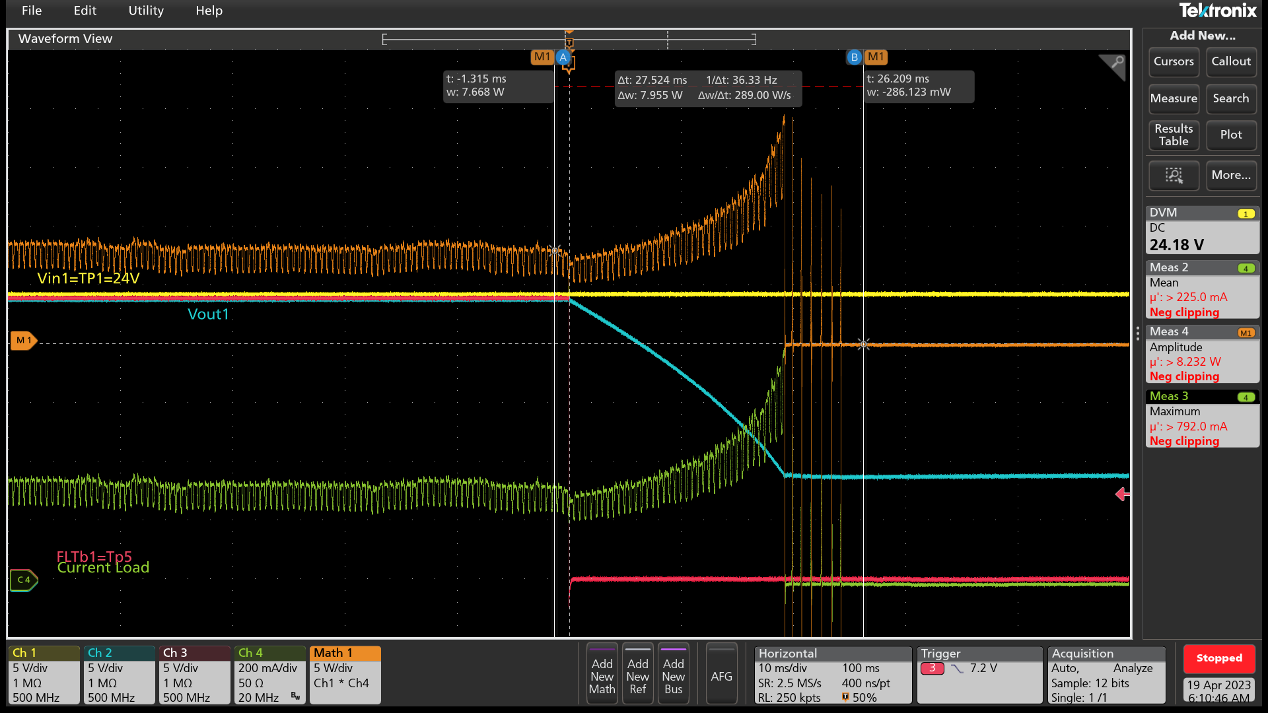The image size is (1268, 713).
Task: Open the Horizontal settings badge
Action: (x=833, y=675)
